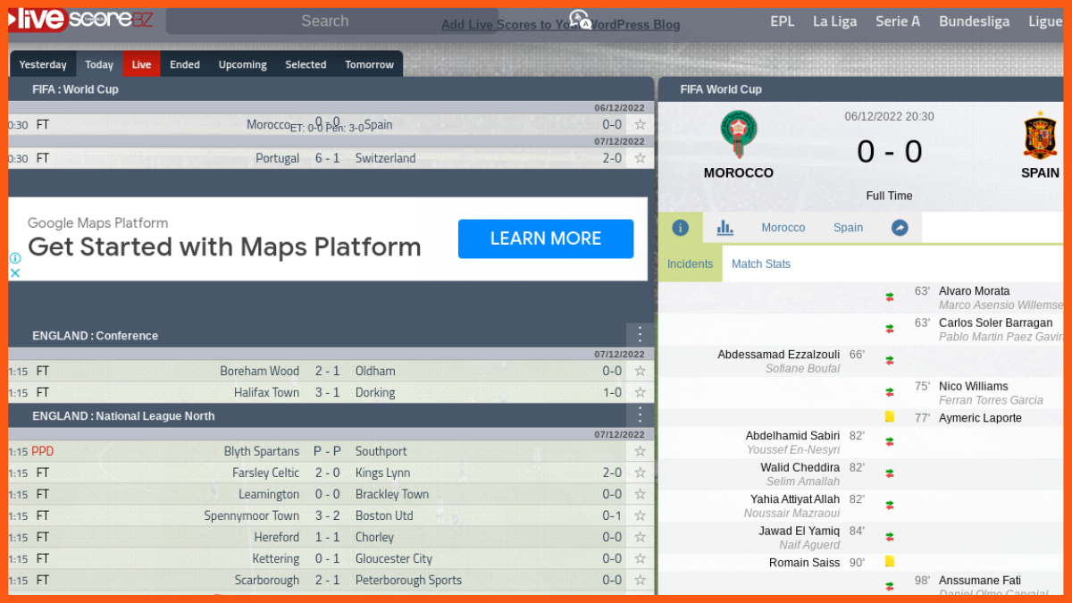Open the Hereford vs Chorley match row
The image size is (1072, 603).
pos(323,537)
